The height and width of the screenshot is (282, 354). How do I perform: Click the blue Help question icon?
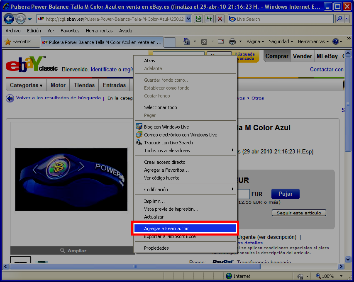tap(335, 41)
